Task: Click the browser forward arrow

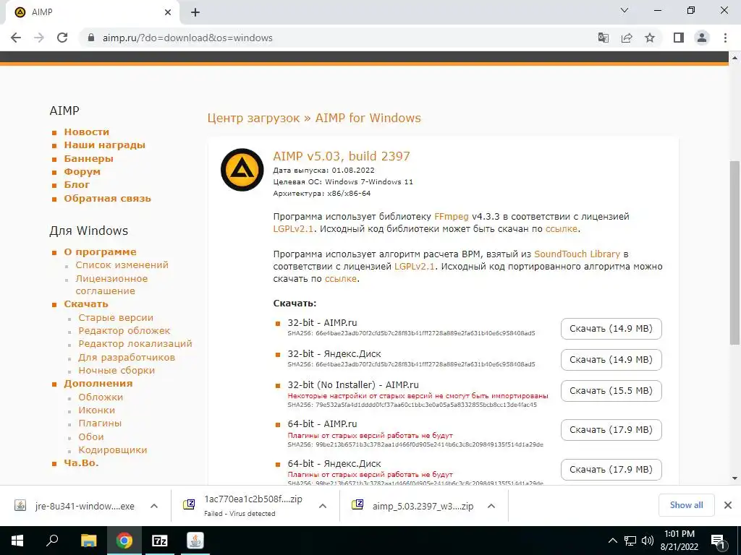Action: 39,38
